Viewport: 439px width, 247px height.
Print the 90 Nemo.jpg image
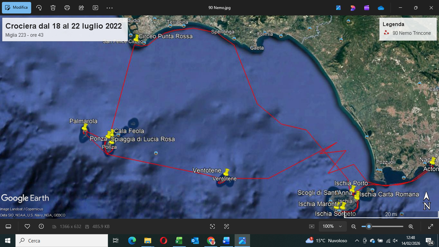click(x=67, y=8)
